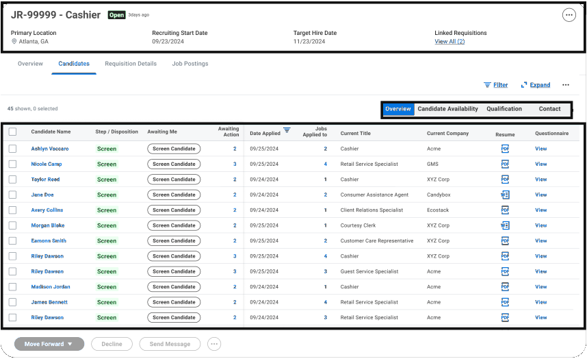Open the Move Forward dropdown button
587x359 pixels.
49,344
